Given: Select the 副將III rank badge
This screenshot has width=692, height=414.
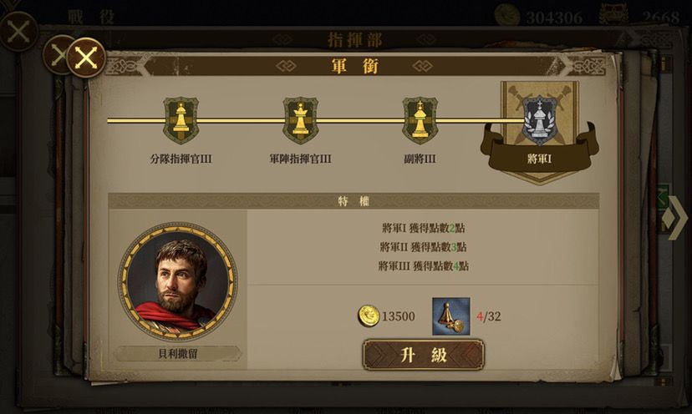Looking at the screenshot, I should coord(420,120).
